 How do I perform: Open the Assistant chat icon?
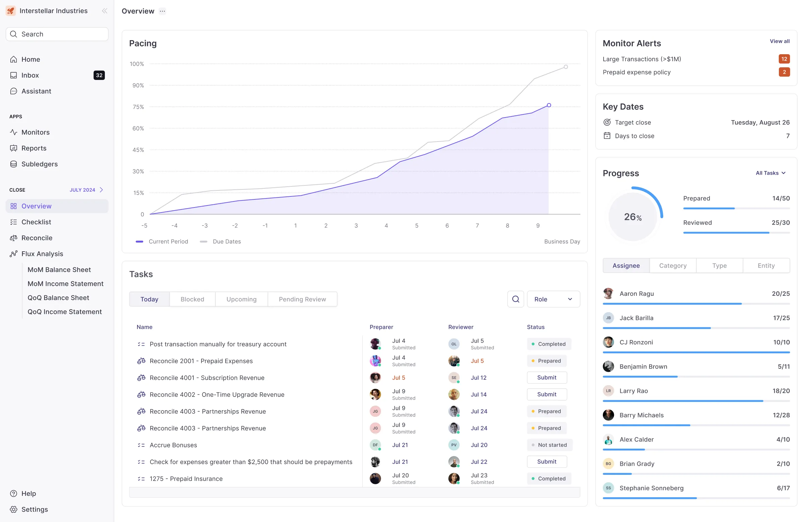coord(14,91)
